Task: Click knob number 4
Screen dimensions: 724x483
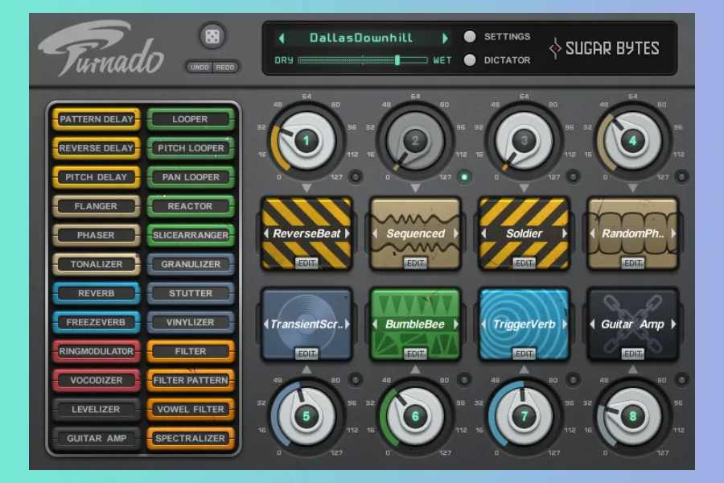Action: pyautogui.click(x=633, y=142)
